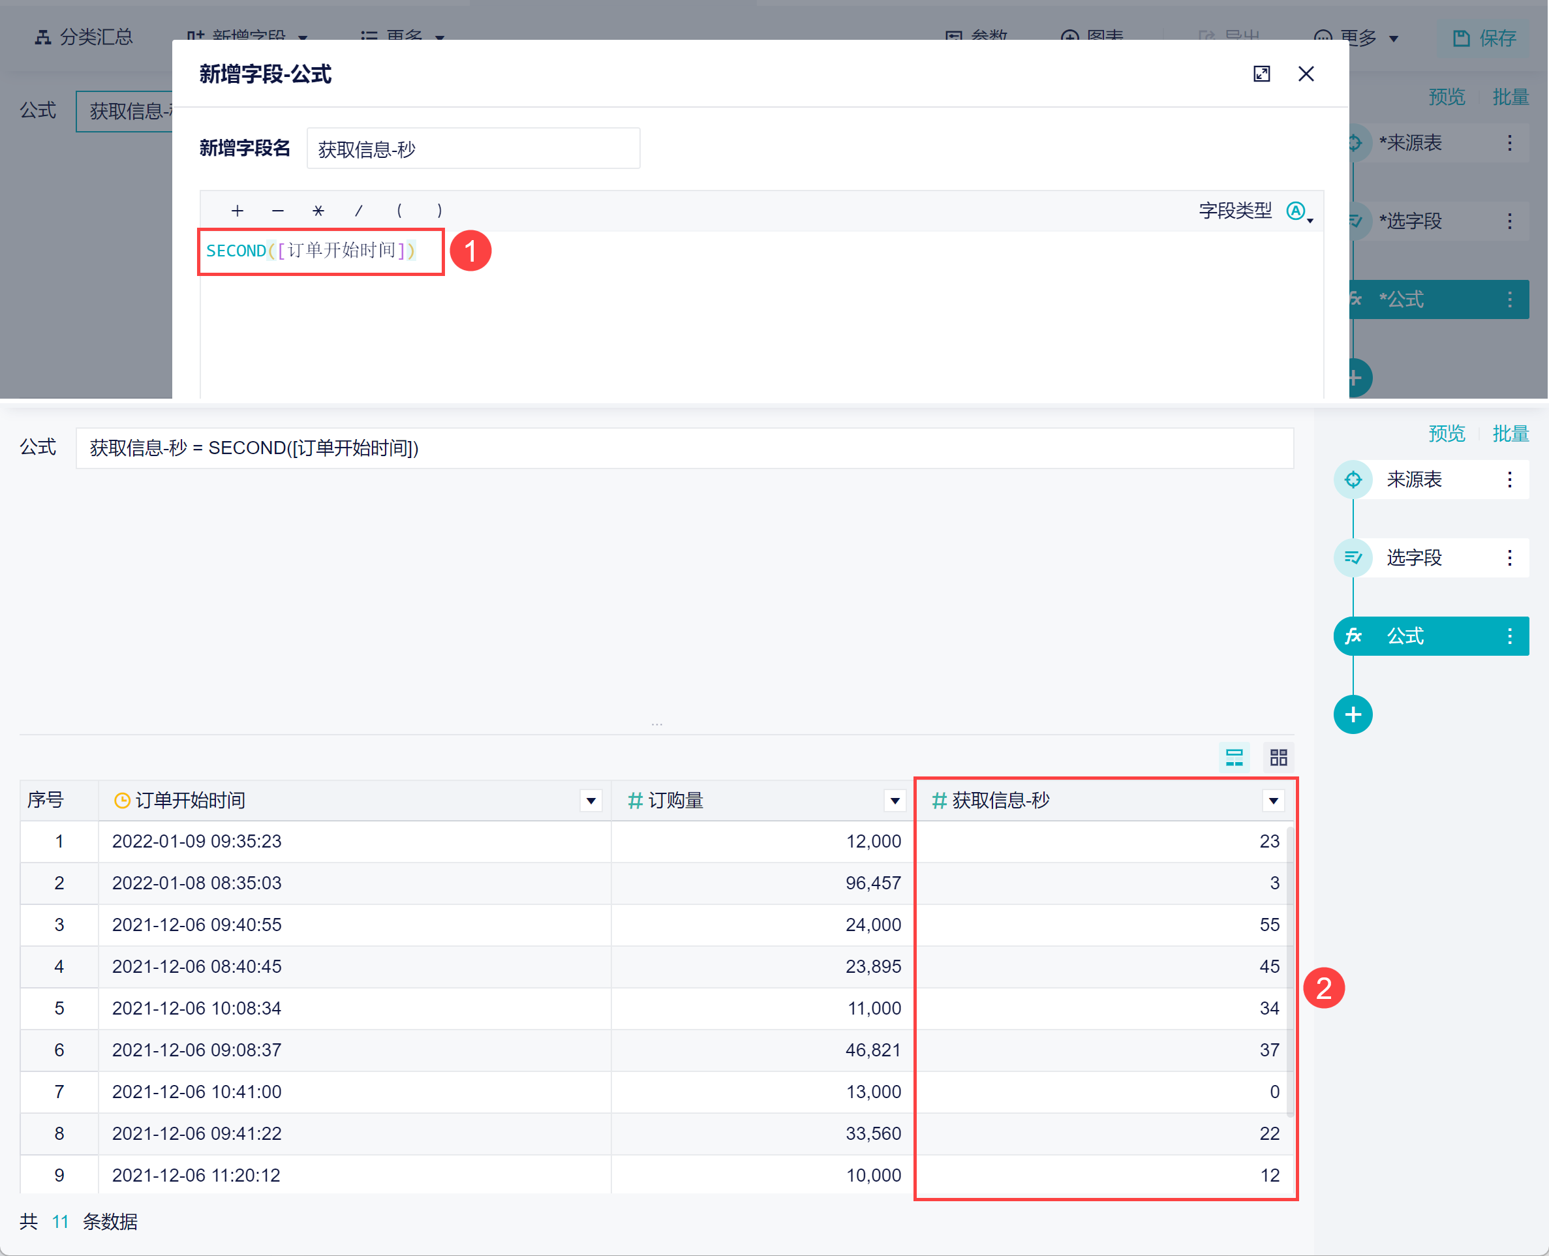1549x1256 pixels.
Task: Insert the multiply asterisk operator
Action: point(318,211)
